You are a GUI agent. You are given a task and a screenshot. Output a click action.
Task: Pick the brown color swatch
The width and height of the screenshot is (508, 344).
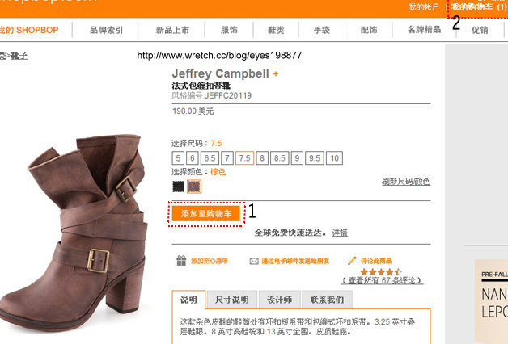(x=194, y=187)
